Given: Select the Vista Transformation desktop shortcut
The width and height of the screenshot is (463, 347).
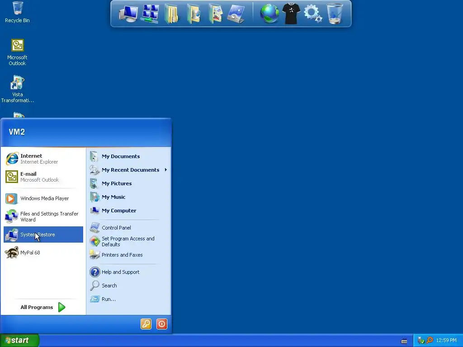Looking at the screenshot, I should click(18, 89).
